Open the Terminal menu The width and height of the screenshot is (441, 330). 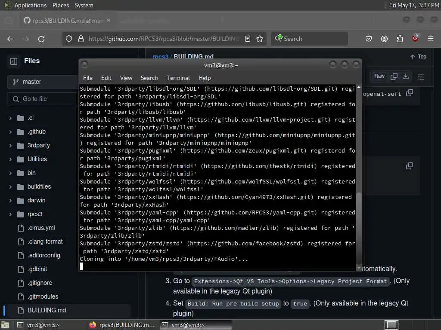pyautogui.click(x=178, y=78)
